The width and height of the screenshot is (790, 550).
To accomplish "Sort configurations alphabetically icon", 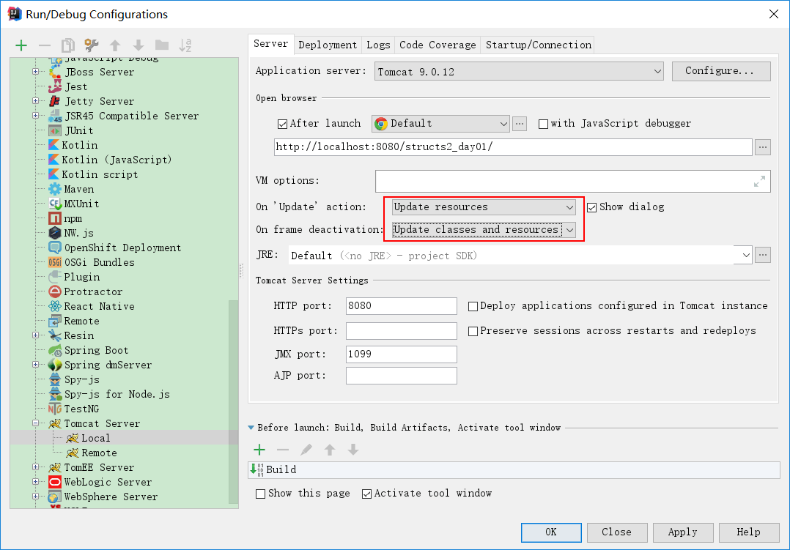I will [x=185, y=45].
